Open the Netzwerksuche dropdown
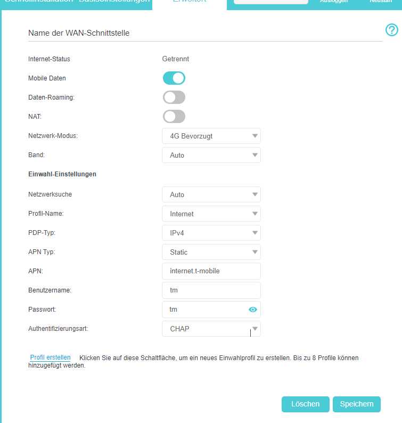 coord(211,194)
